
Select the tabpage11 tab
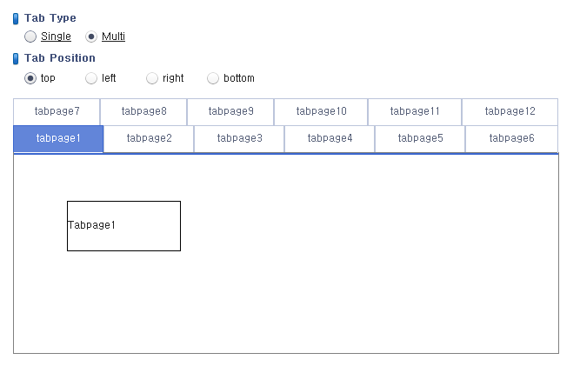(415, 111)
